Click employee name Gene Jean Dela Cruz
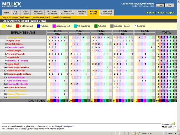The width and height of the screenshot is (180, 135). 17,81
